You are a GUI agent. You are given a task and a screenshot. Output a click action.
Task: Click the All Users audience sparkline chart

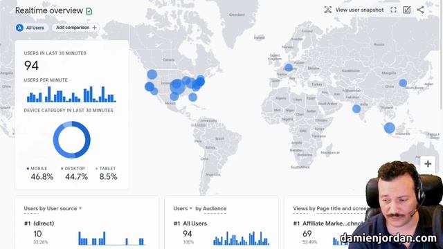241,238
